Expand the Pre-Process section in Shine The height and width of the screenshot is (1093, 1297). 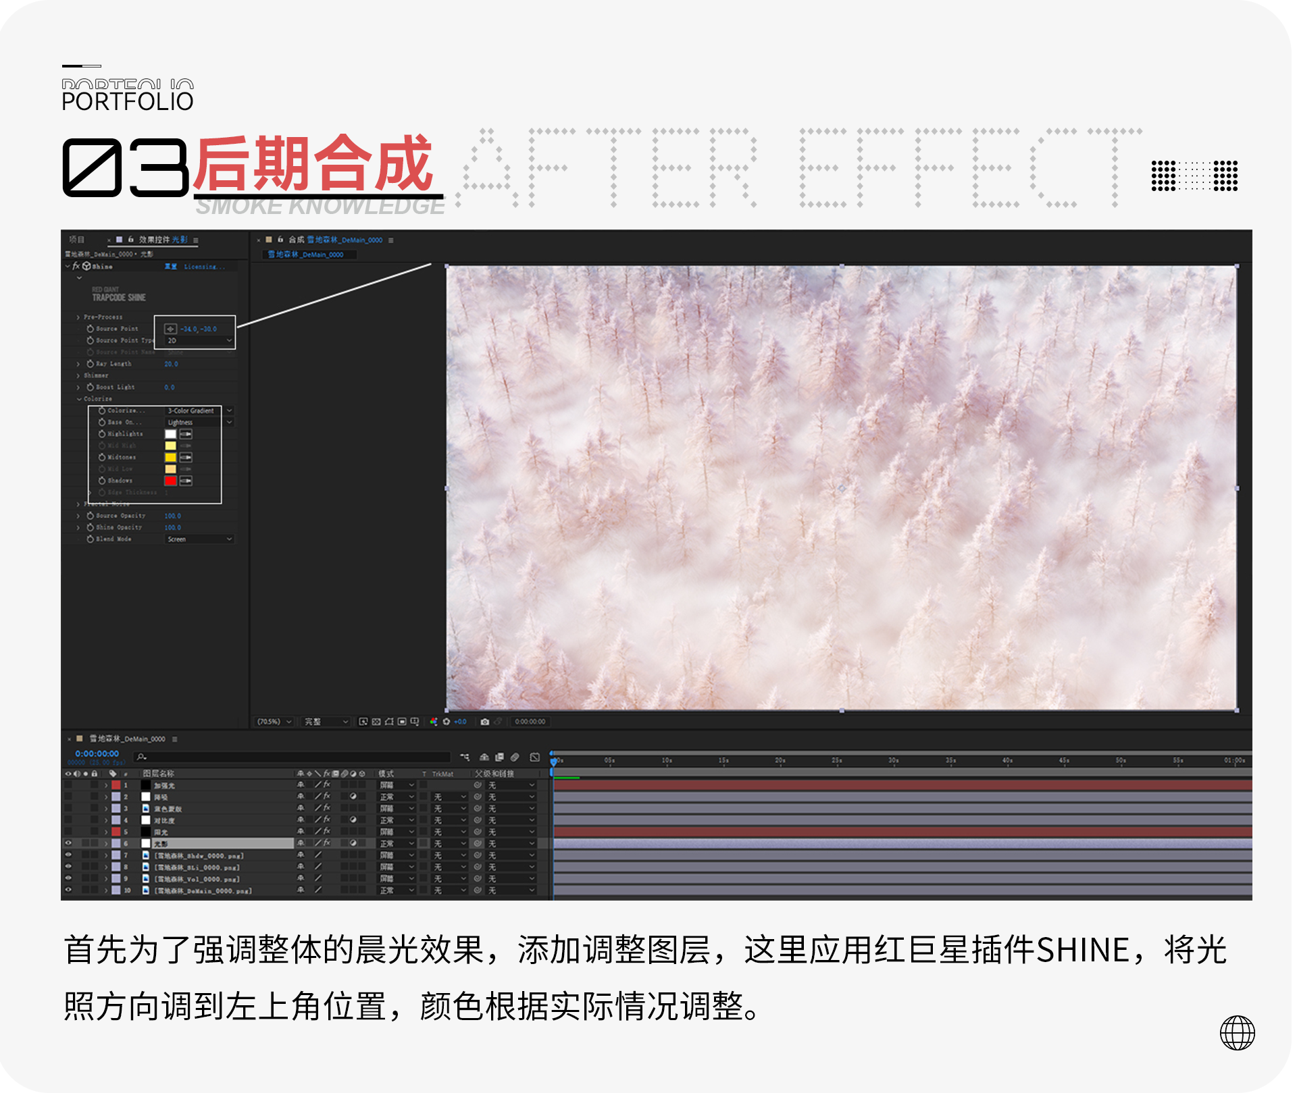(x=78, y=317)
